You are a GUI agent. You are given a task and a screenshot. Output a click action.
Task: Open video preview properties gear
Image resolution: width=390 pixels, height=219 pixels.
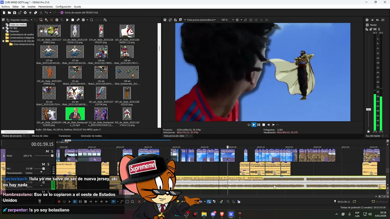(165, 20)
